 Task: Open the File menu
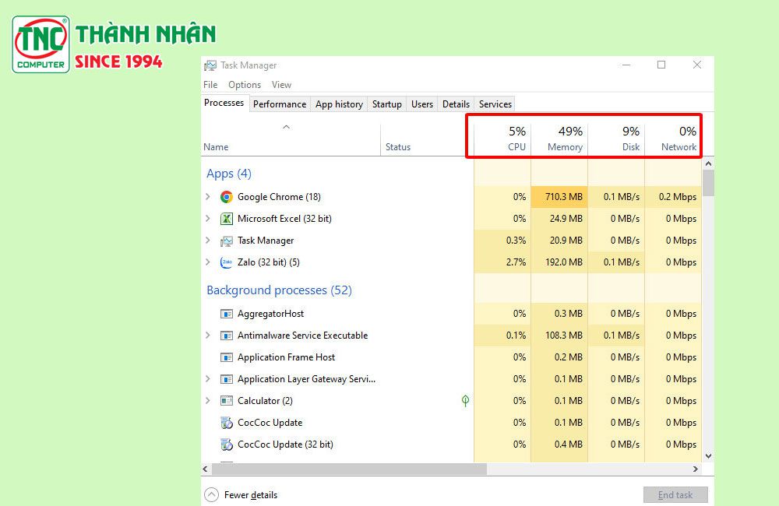[210, 85]
